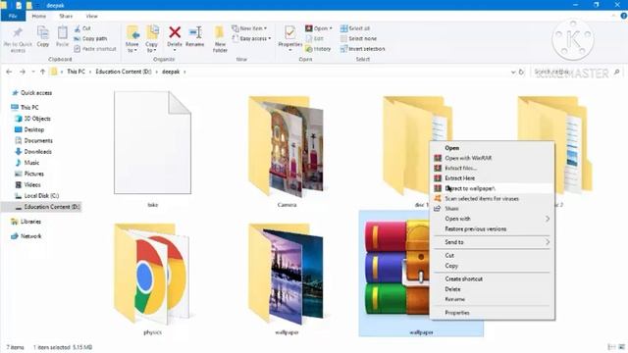The height and width of the screenshot is (353, 628).
Task: Select Libraries in sidebar
Action: [26, 222]
